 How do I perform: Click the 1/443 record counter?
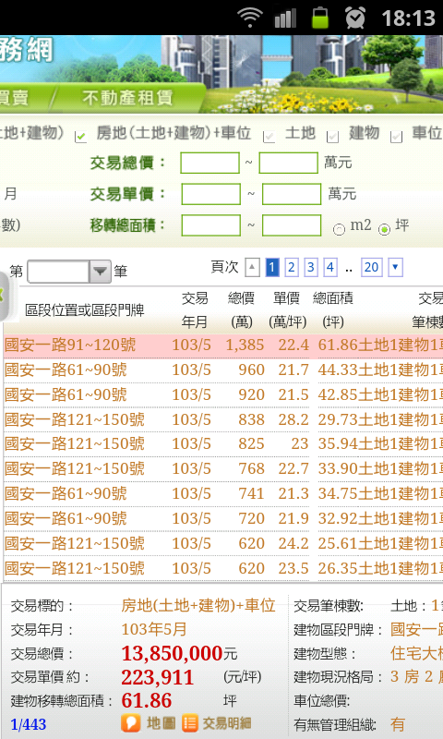(29, 724)
